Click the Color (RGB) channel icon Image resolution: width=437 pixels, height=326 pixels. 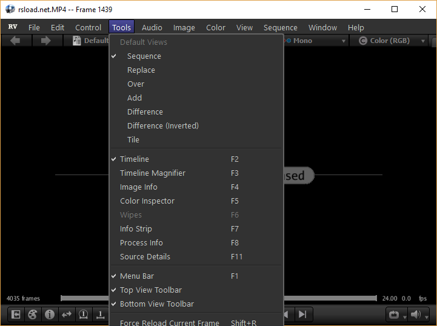363,41
